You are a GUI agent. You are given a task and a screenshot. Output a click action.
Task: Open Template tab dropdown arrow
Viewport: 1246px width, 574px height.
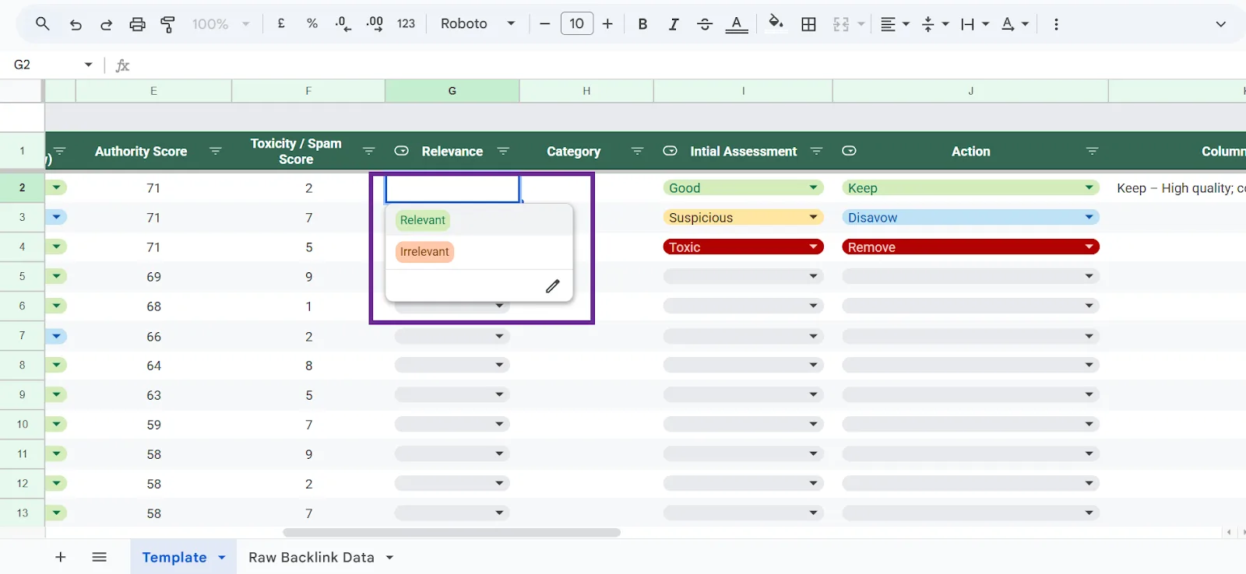coord(222,557)
